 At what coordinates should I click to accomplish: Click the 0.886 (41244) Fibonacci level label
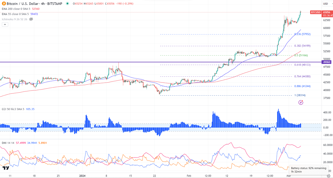pyautogui.click(x=303, y=86)
